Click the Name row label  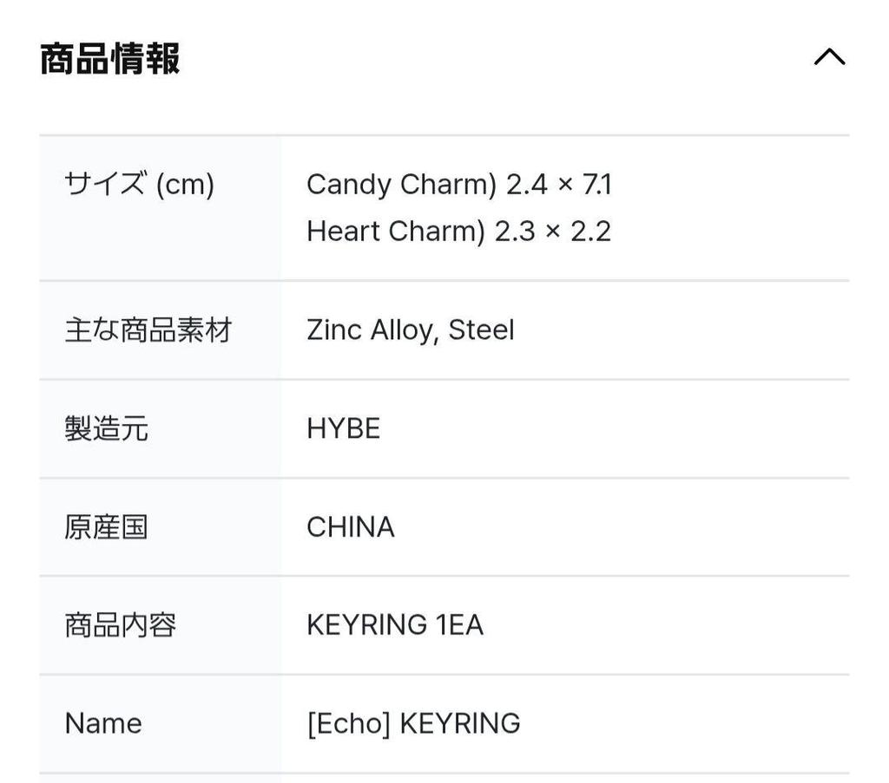[x=103, y=723]
